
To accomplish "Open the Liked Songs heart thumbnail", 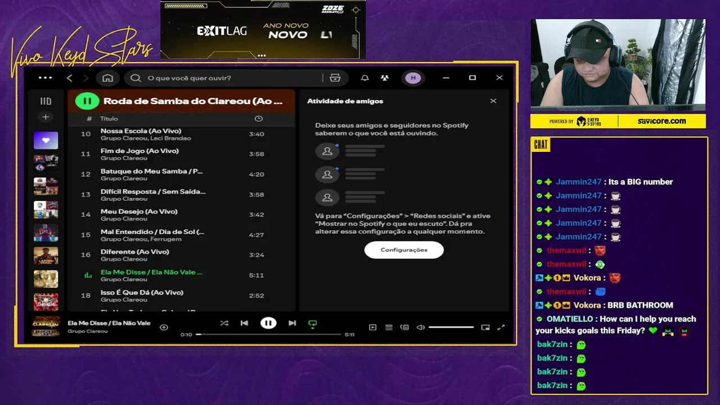I will pos(46,140).
